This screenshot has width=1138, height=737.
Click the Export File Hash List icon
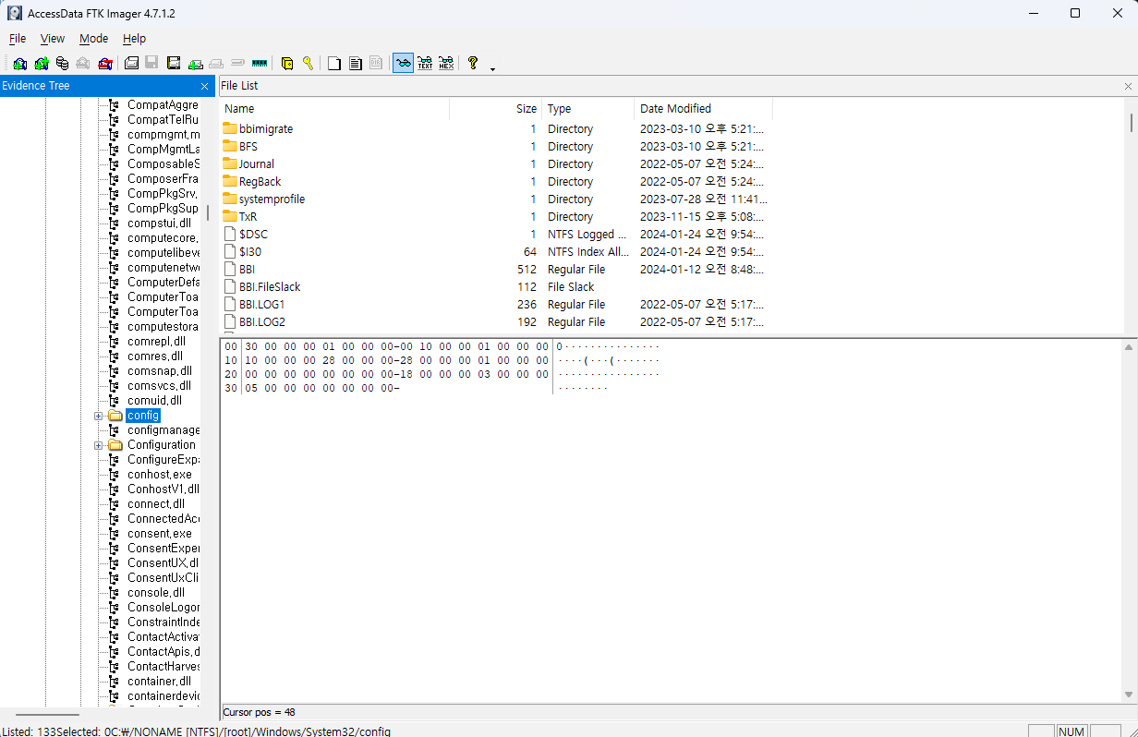tap(355, 63)
